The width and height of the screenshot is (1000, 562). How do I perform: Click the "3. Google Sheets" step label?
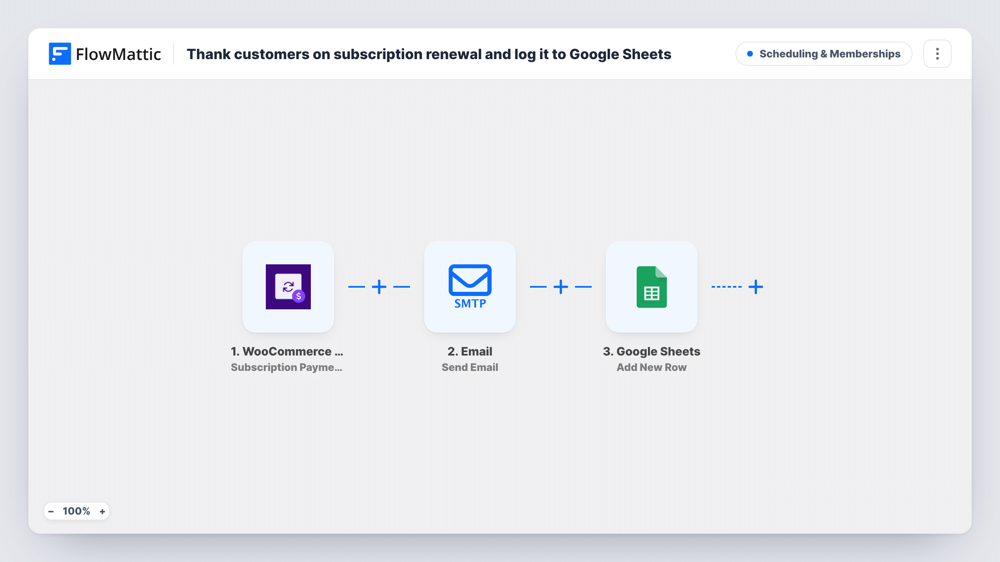tap(652, 351)
